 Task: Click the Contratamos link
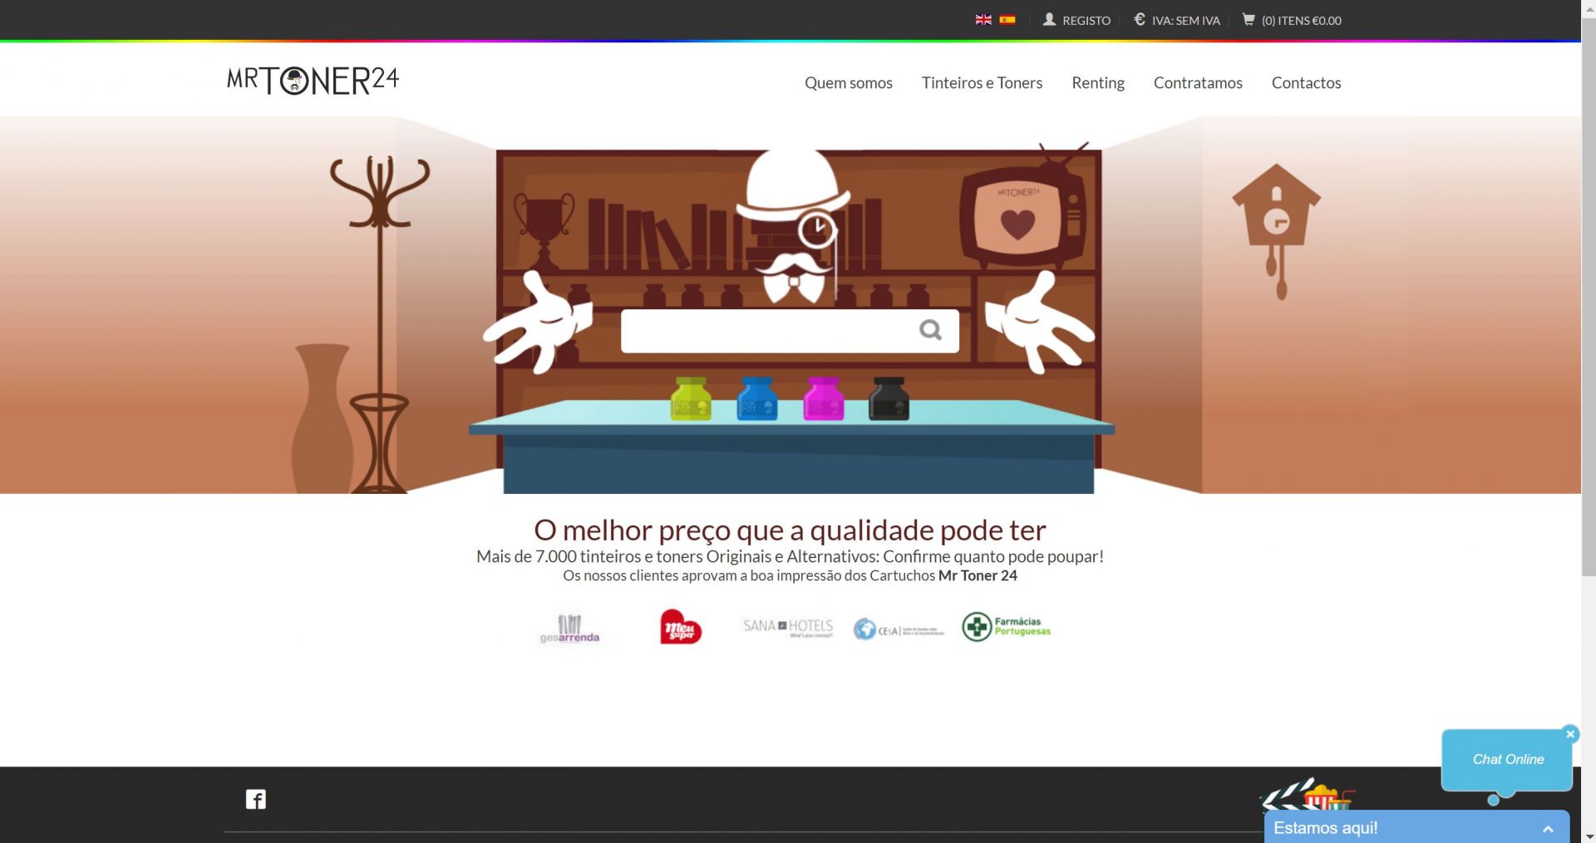coord(1197,83)
